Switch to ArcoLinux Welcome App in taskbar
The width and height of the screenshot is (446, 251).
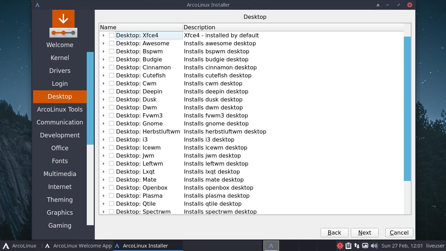point(78,246)
